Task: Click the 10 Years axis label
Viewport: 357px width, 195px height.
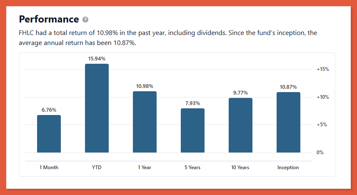Action: (240, 167)
